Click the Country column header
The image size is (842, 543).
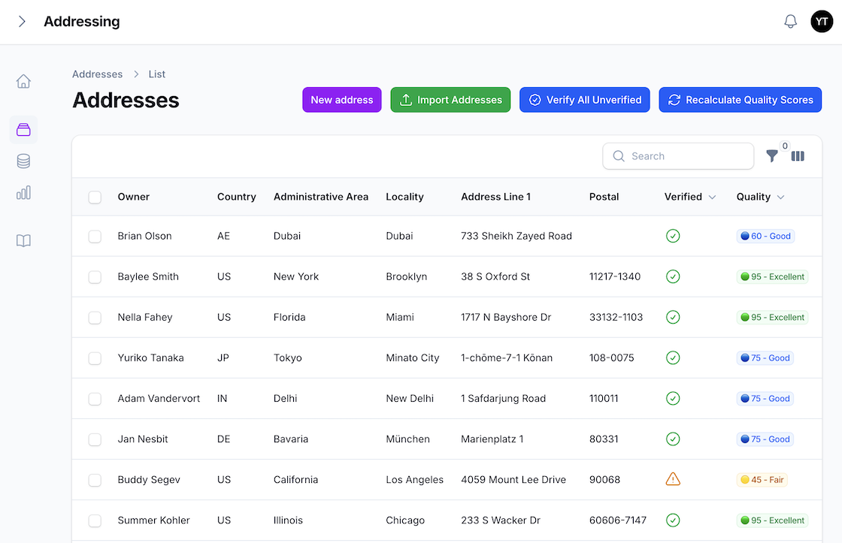[x=236, y=197]
